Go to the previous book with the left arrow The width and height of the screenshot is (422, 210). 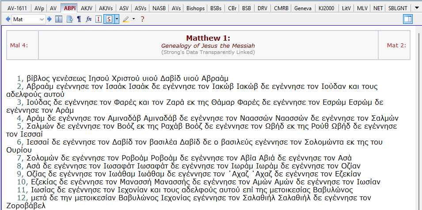(8, 19)
